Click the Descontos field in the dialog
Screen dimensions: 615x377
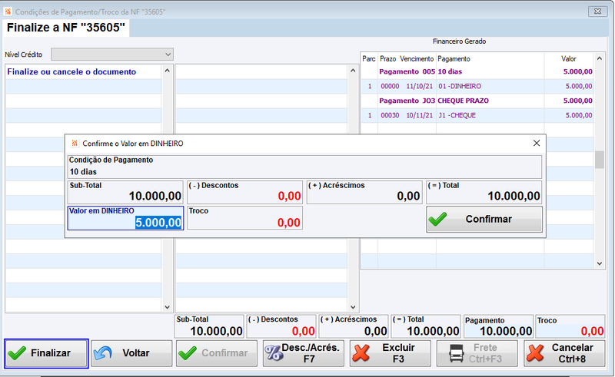(244, 192)
